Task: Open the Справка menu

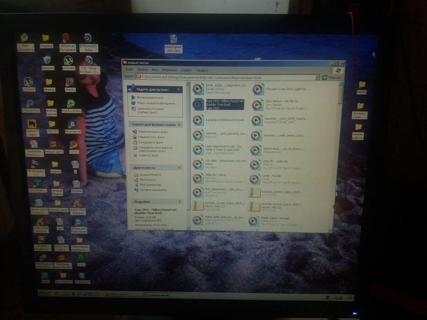Action: [202, 70]
